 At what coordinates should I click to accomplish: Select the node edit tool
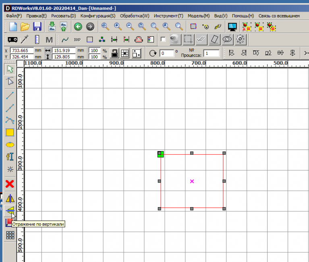click(x=10, y=82)
